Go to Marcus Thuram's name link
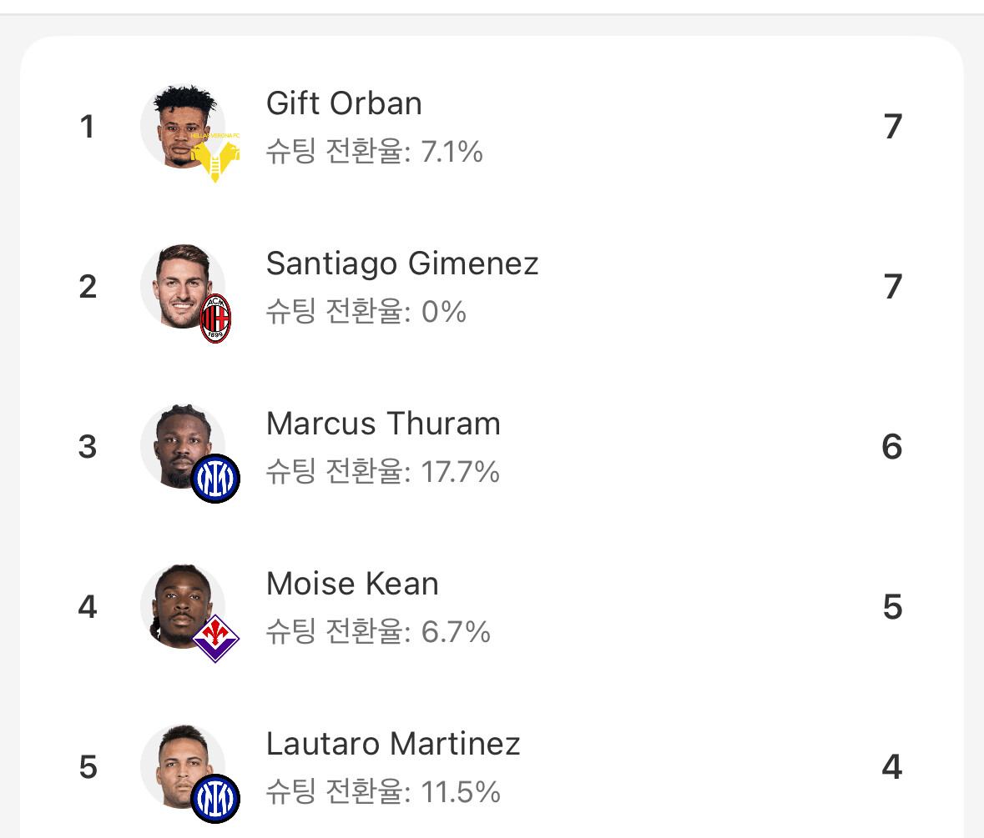The width and height of the screenshot is (984, 838). (x=383, y=424)
